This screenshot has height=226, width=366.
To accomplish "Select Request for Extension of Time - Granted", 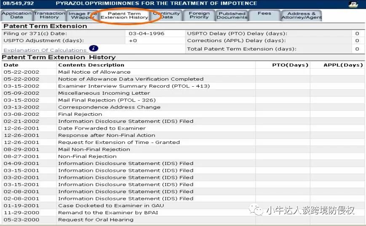I will (183, 142).
